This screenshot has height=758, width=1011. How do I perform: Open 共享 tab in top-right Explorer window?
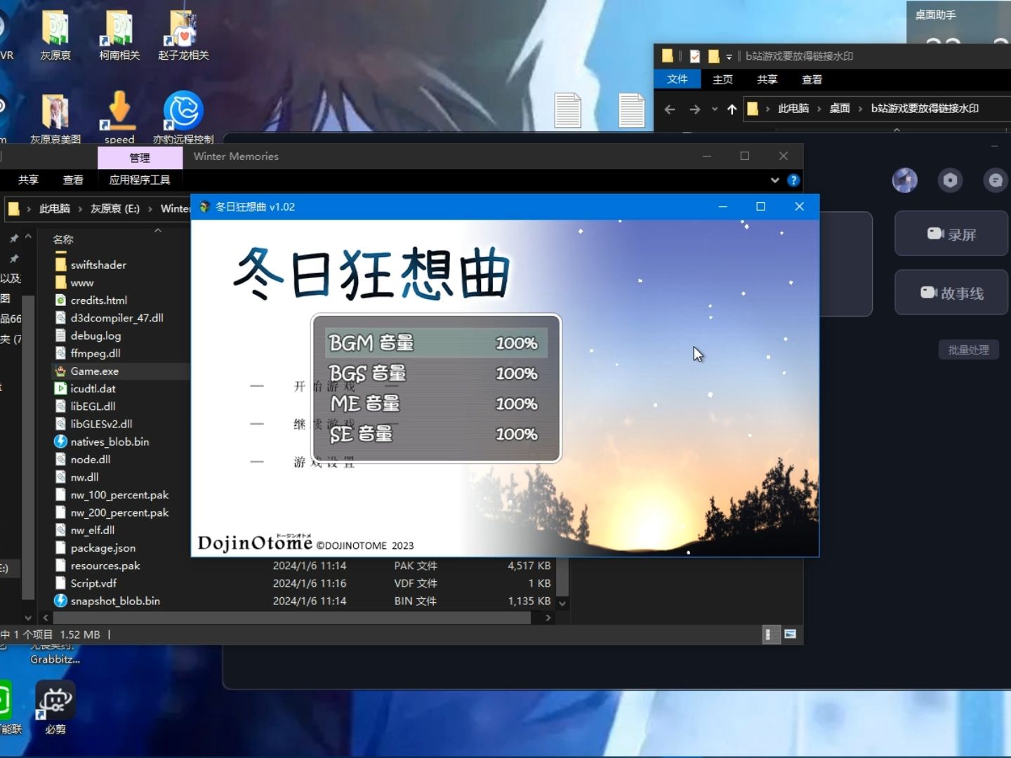click(x=767, y=79)
